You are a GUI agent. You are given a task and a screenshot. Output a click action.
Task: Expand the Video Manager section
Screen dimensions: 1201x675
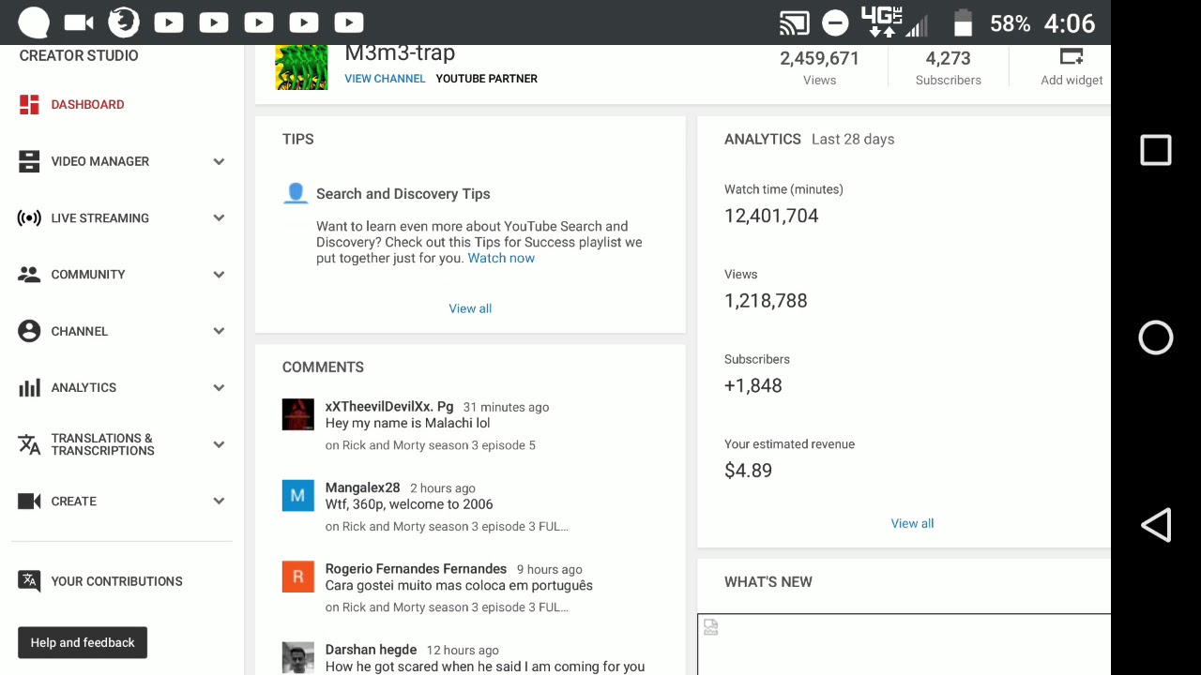pos(219,161)
